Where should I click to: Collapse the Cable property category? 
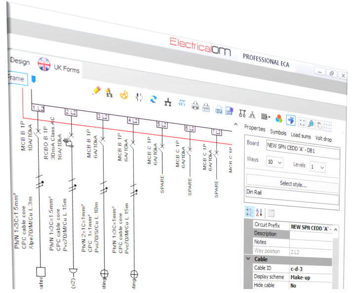(248, 259)
